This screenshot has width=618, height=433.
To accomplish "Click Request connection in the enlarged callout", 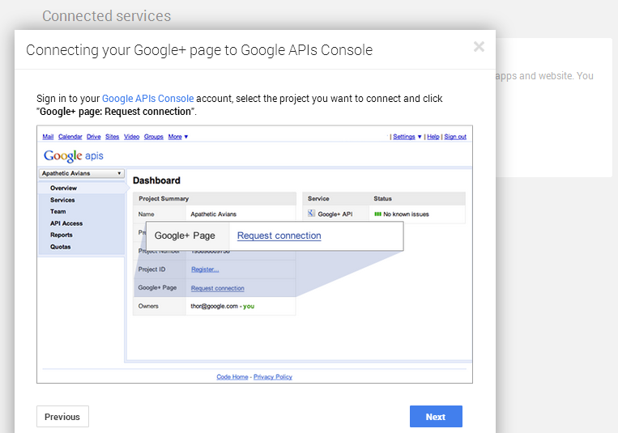I will (x=279, y=236).
